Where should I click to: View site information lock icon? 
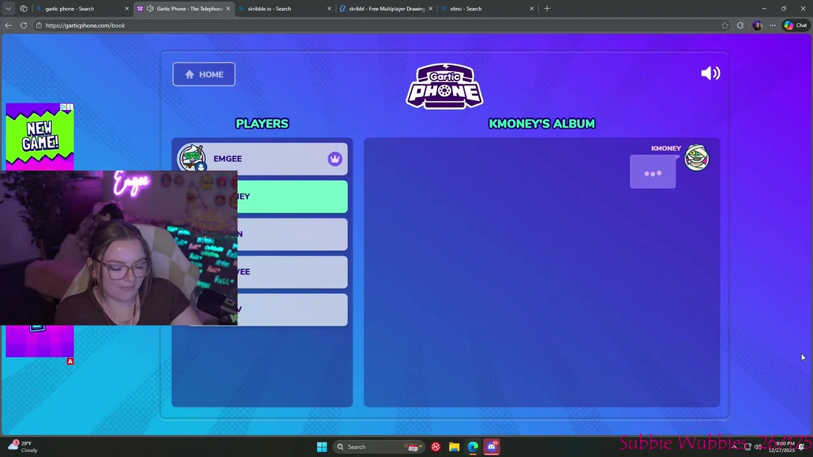tap(39, 25)
